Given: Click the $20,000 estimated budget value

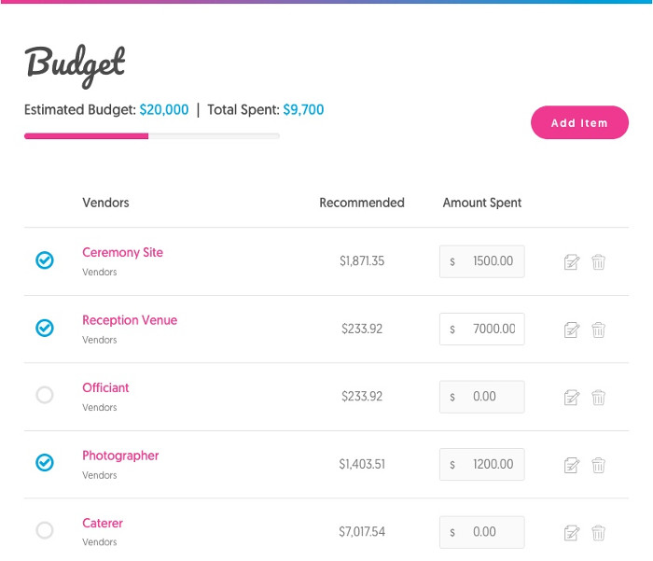Looking at the screenshot, I should pos(164,110).
